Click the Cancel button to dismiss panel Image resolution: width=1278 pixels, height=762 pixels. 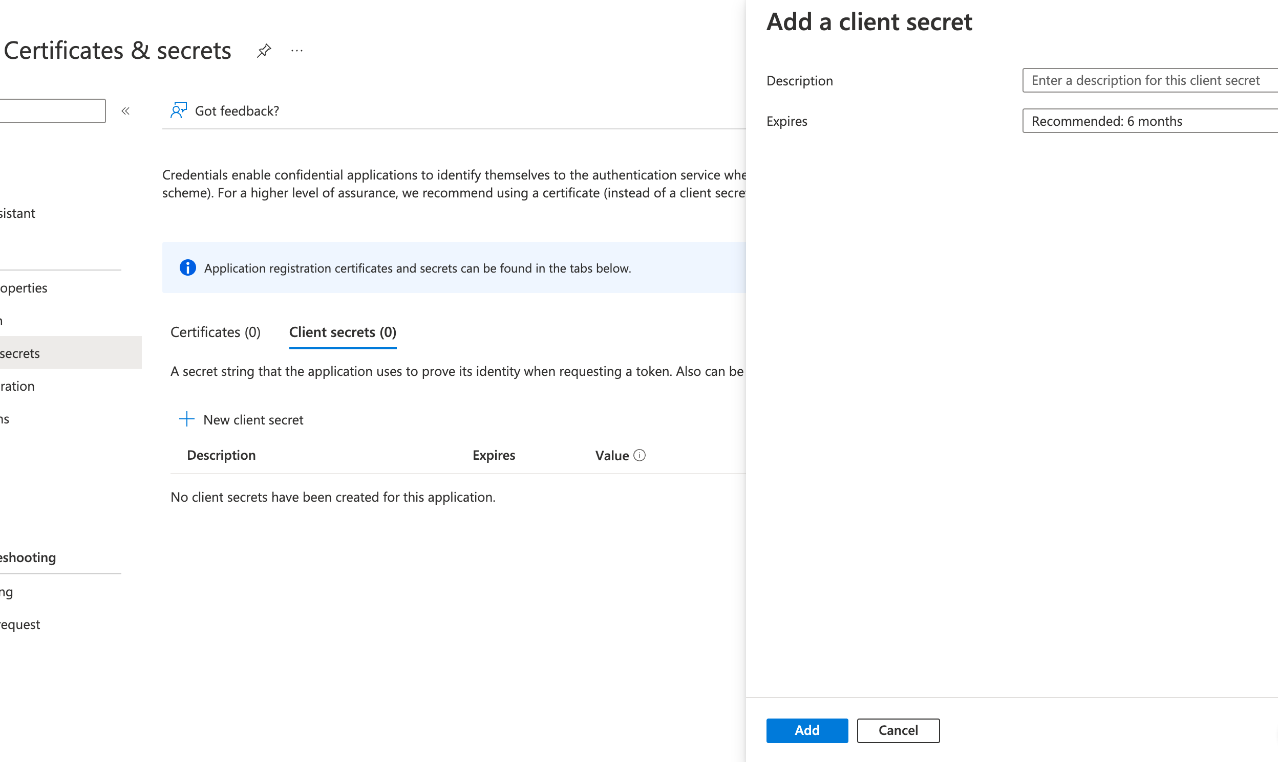898,730
